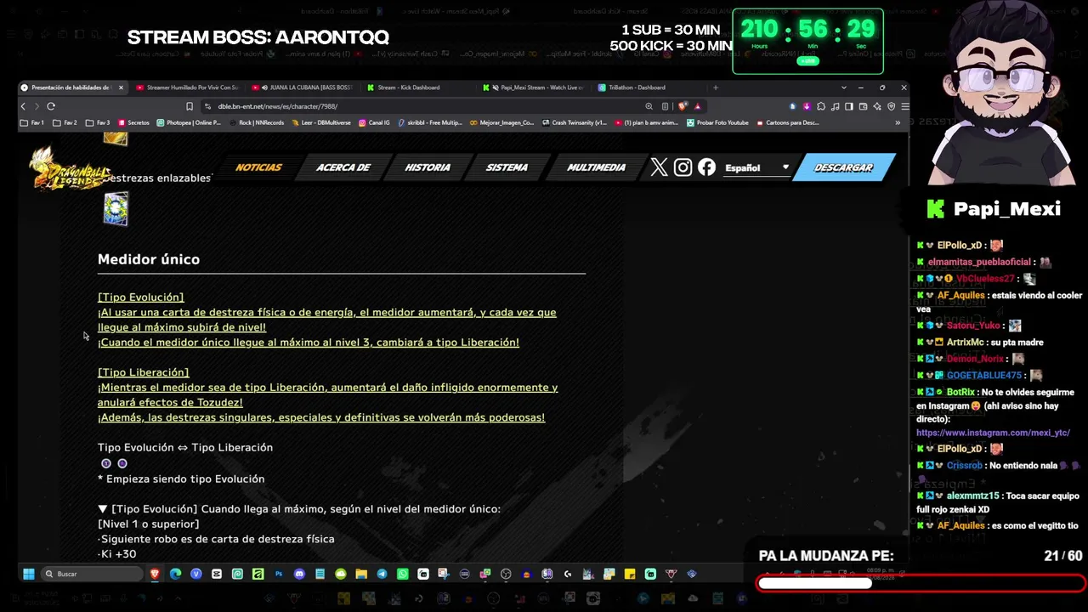Open WhatsApp from the taskbar
Viewport: 1088px width, 612px height.
click(403, 574)
